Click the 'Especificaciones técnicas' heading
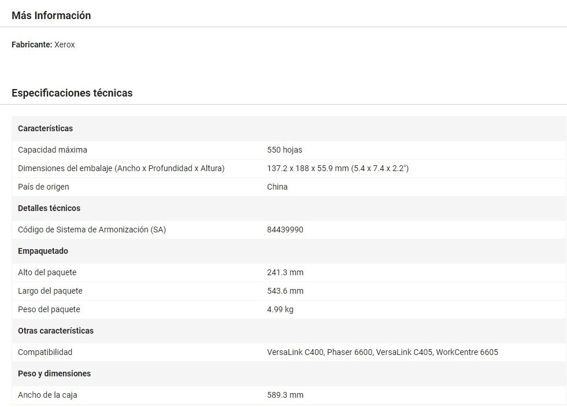 click(72, 92)
